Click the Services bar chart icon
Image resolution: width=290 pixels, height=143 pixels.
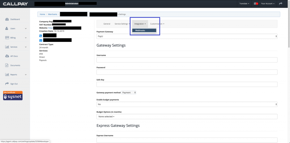(7, 47)
